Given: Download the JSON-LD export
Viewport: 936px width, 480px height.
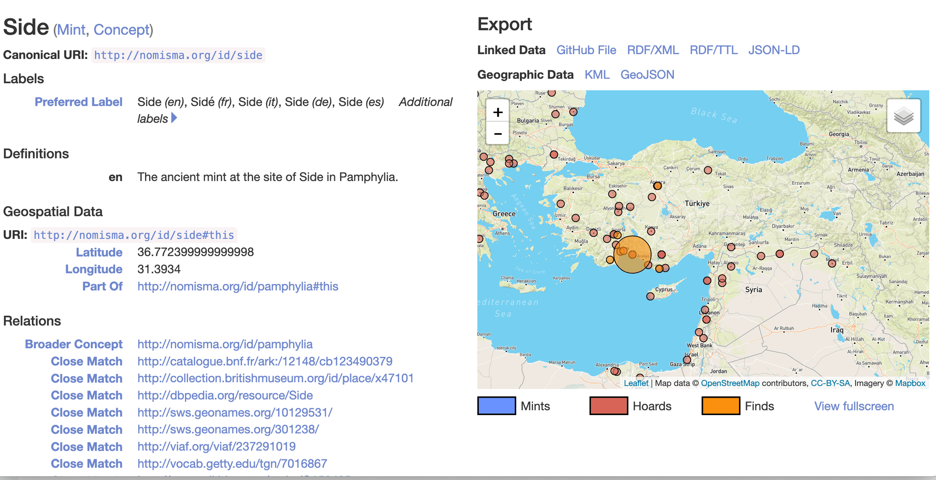Looking at the screenshot, I should 774,50.
